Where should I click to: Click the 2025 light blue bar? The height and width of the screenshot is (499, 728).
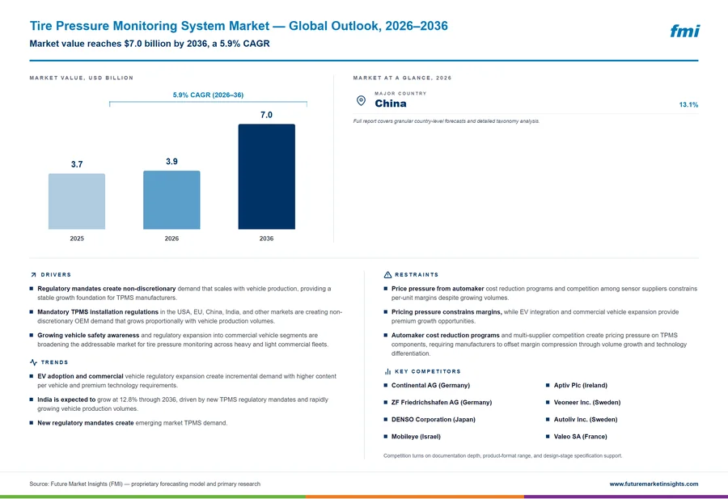click(77, 201)
